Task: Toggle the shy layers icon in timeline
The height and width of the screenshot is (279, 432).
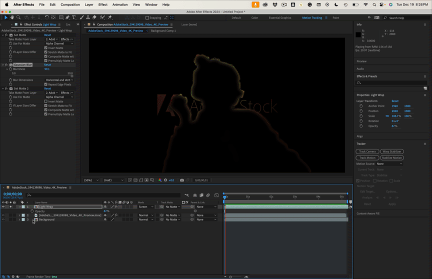Action: pyautogui.click(x=195, y=195)
